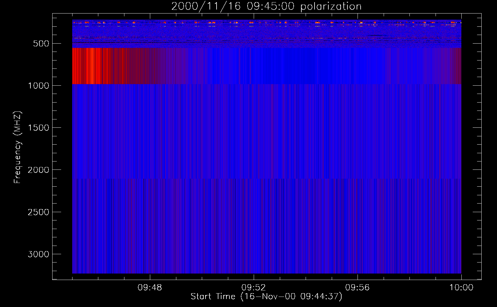
Task: Select the 2000 frequency tick label
Action: click(x=38, y=170)
